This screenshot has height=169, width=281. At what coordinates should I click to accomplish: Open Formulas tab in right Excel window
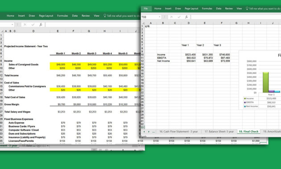tap(207, 8)
